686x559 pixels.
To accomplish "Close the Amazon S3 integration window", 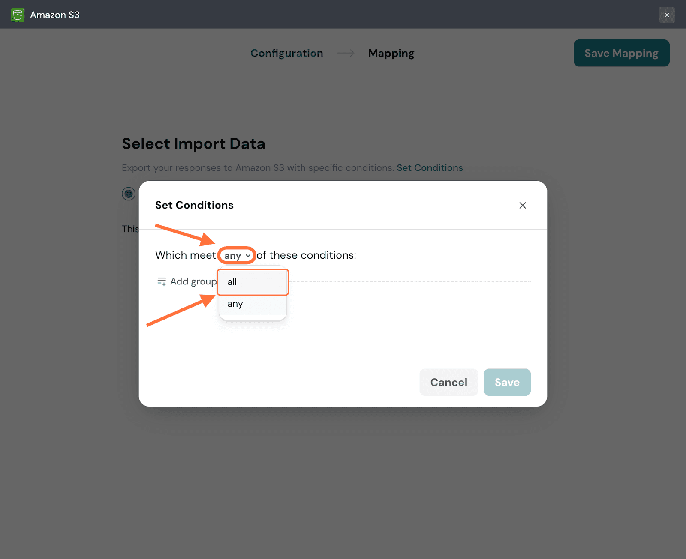I will coord(667,15).
